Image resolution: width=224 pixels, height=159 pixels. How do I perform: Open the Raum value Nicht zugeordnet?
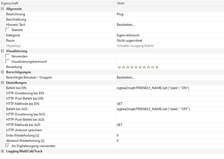129,41
